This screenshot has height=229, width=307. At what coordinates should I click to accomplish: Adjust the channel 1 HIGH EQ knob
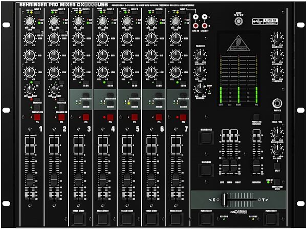[x=30, y=38]
